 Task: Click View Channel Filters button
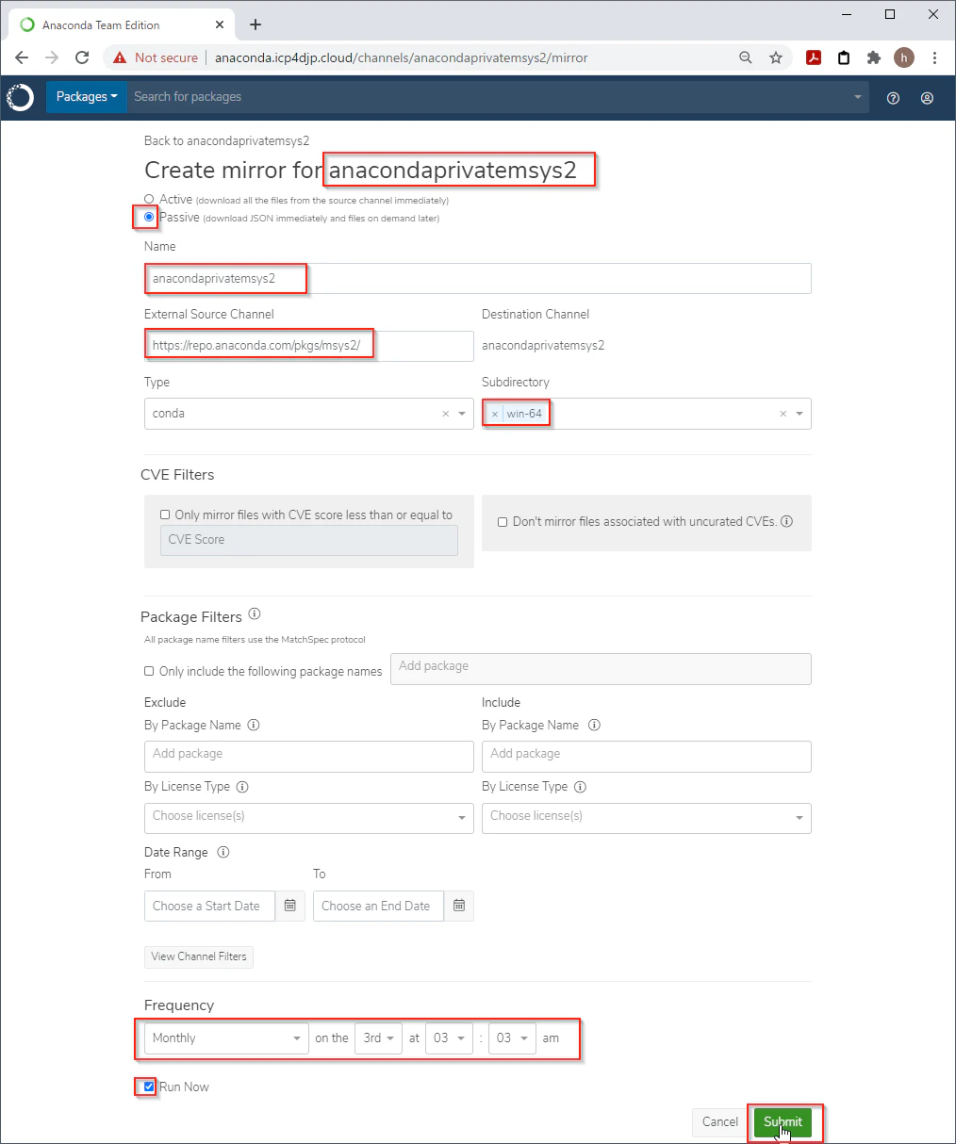point(199,956)
